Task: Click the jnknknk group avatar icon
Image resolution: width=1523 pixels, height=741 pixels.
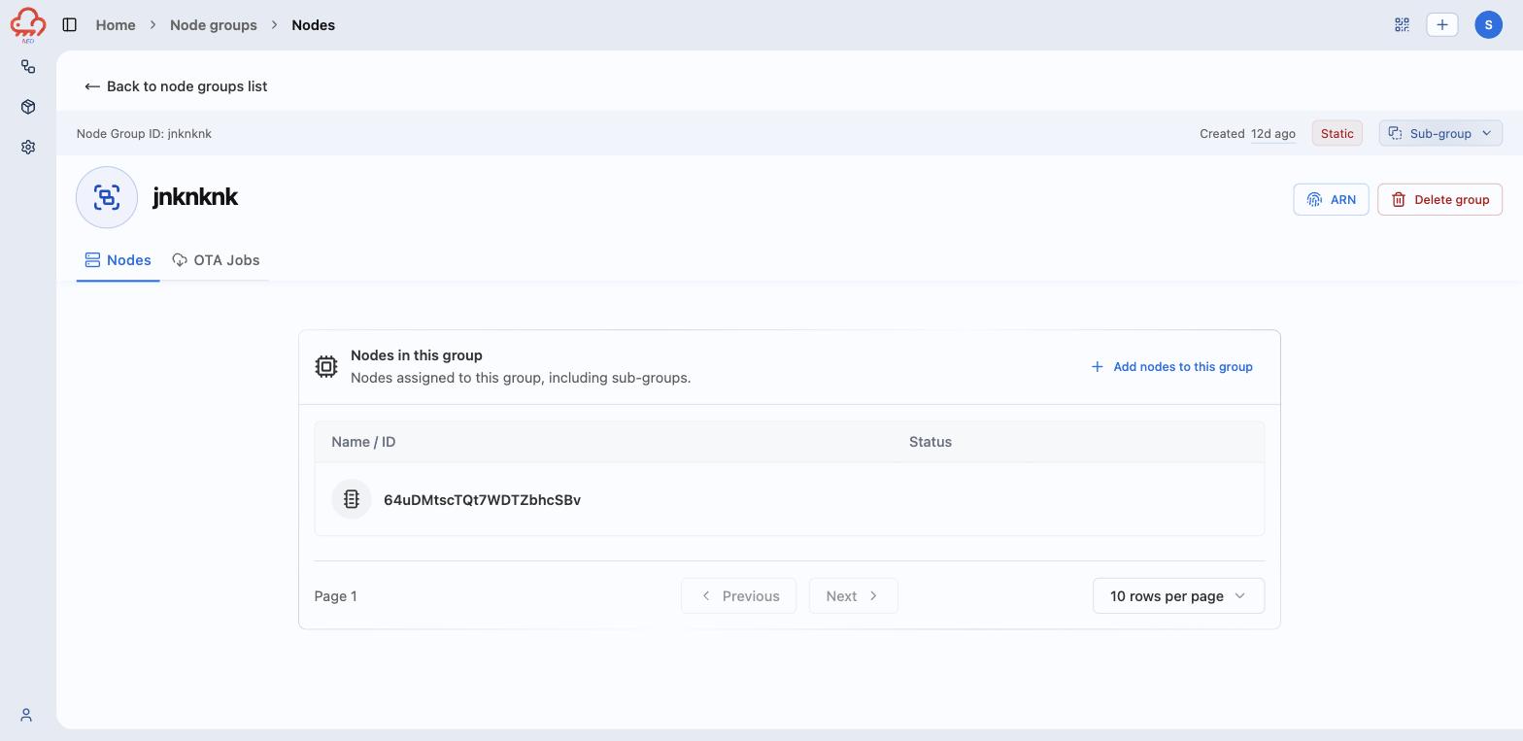Action: pyautogui.click(x=107, y=197)
